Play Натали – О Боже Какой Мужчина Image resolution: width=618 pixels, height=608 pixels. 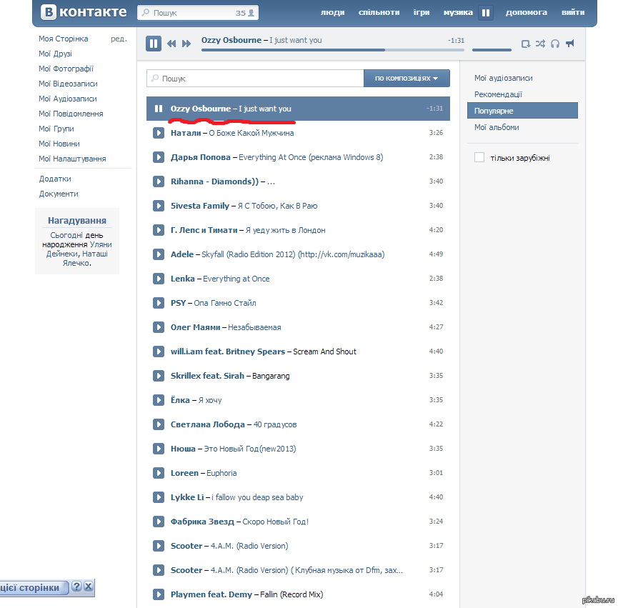[159, 133]
